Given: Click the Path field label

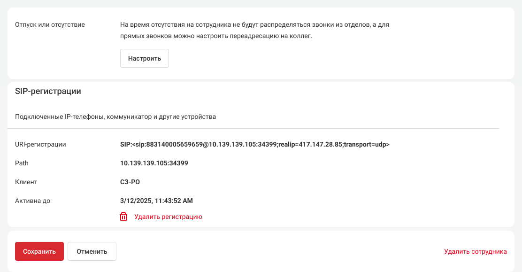Looking at the screenshot, I should 22,163.
